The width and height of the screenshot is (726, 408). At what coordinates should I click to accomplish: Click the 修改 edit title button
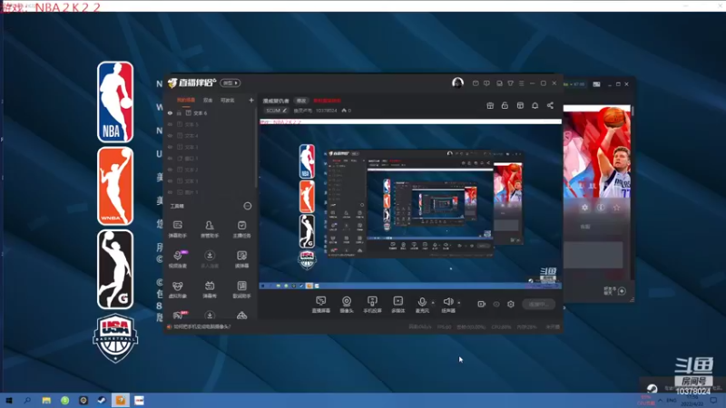pos(301,101)
